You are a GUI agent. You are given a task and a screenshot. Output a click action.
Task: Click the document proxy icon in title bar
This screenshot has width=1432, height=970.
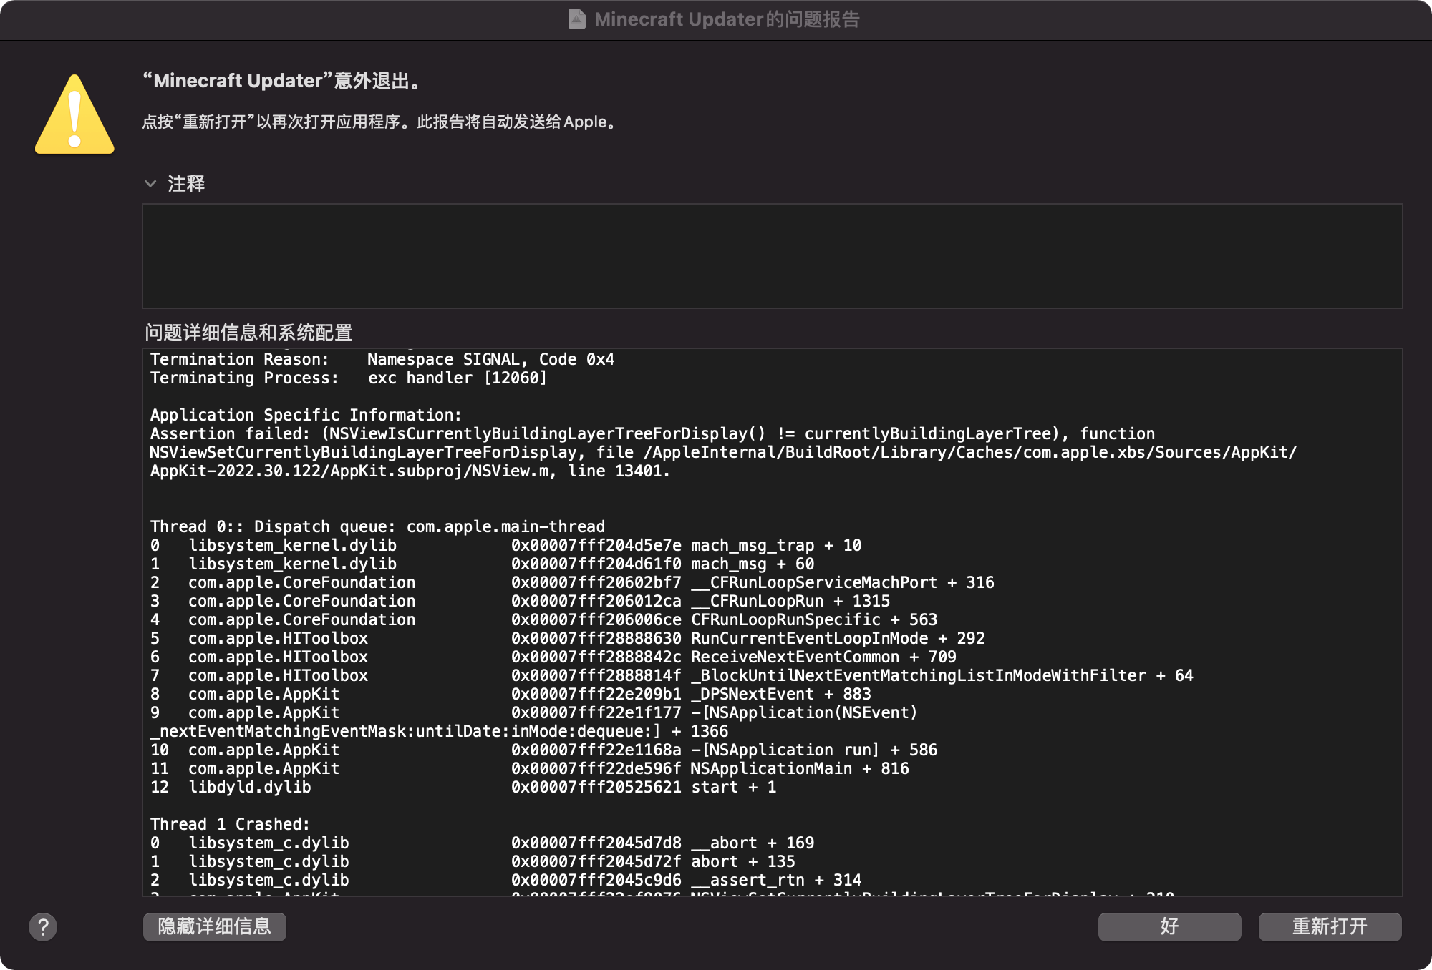pyautogui.click(x=576, y=19)
